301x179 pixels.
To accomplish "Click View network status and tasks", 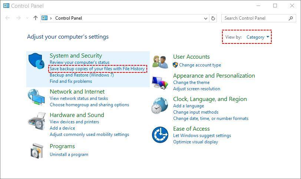I will [79, 98].
